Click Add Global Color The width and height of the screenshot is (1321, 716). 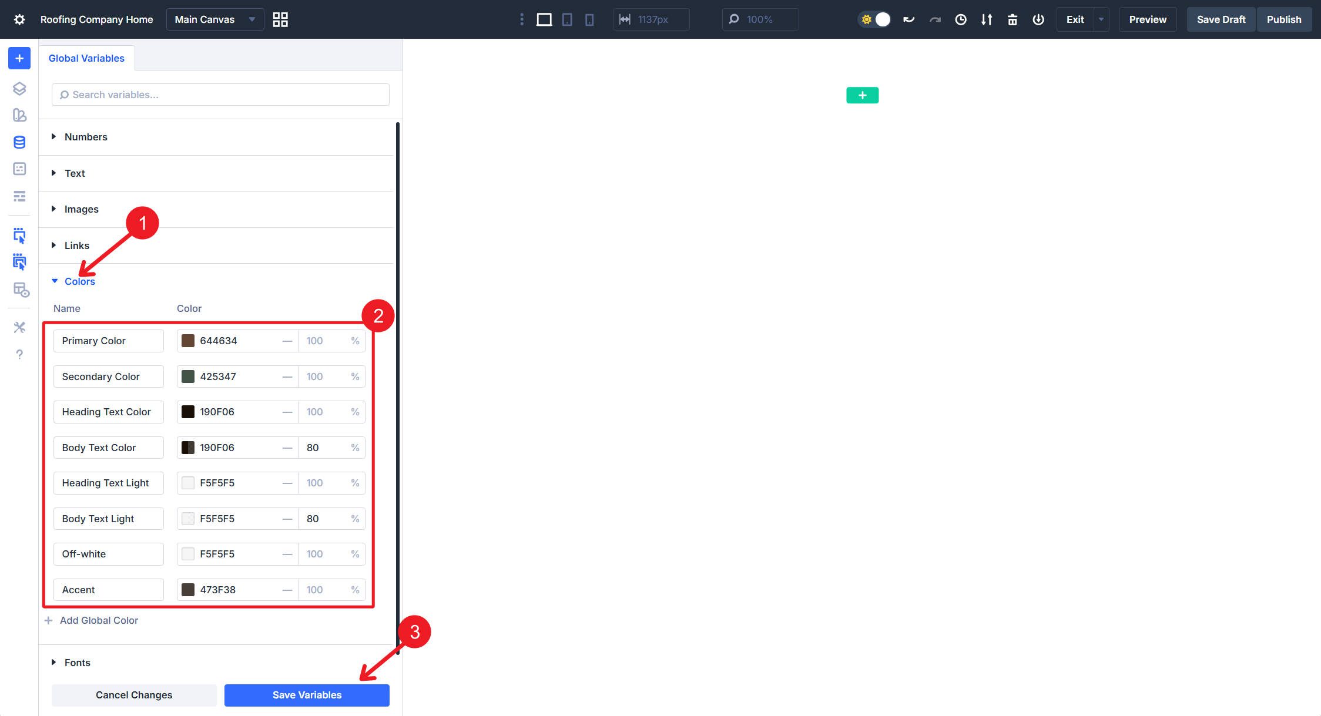point(98,620)
